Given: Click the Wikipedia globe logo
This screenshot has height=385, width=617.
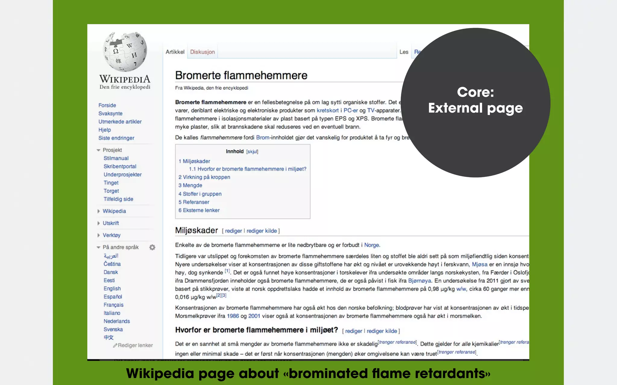Looking at the screenshot, I should coord(125,52).
